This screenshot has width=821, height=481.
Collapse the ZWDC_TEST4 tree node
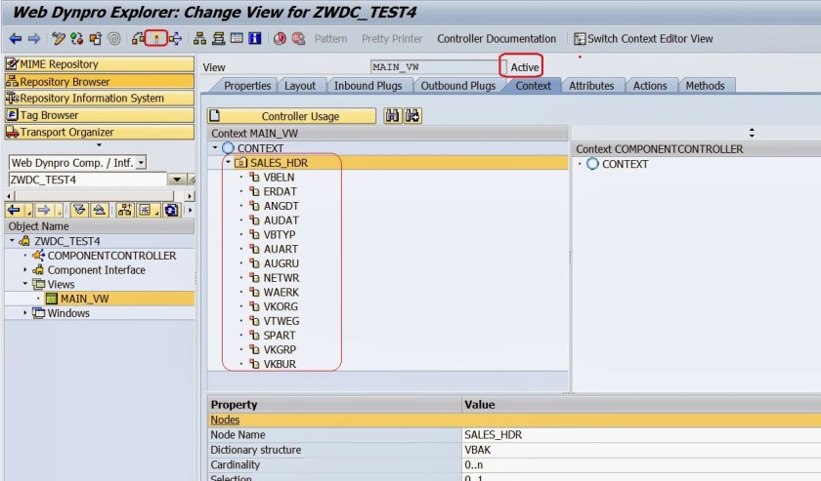12,241
